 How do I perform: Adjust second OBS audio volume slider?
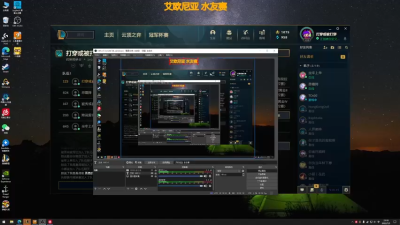[181, 185]
